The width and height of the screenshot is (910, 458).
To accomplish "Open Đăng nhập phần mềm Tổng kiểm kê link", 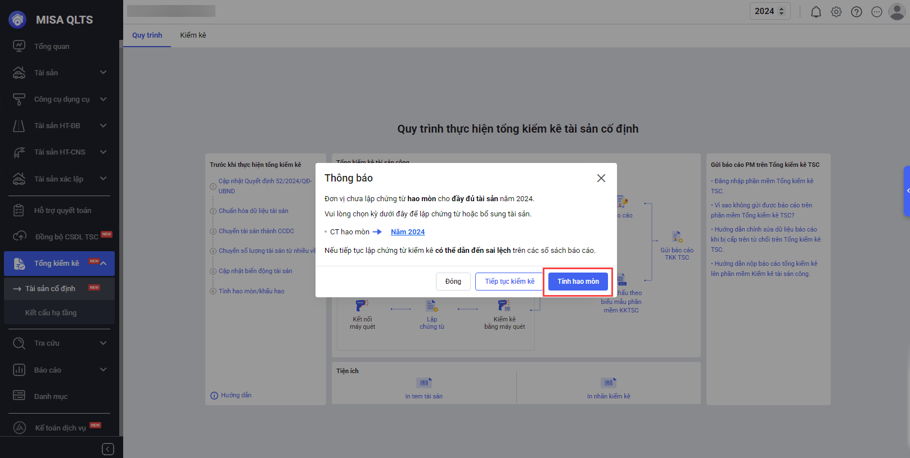I will (763, 186).
